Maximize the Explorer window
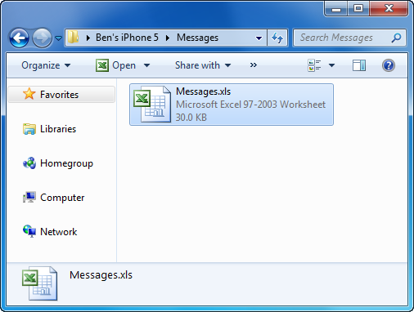The height and width of the screenshot is (312, 414). pos(358,9)
